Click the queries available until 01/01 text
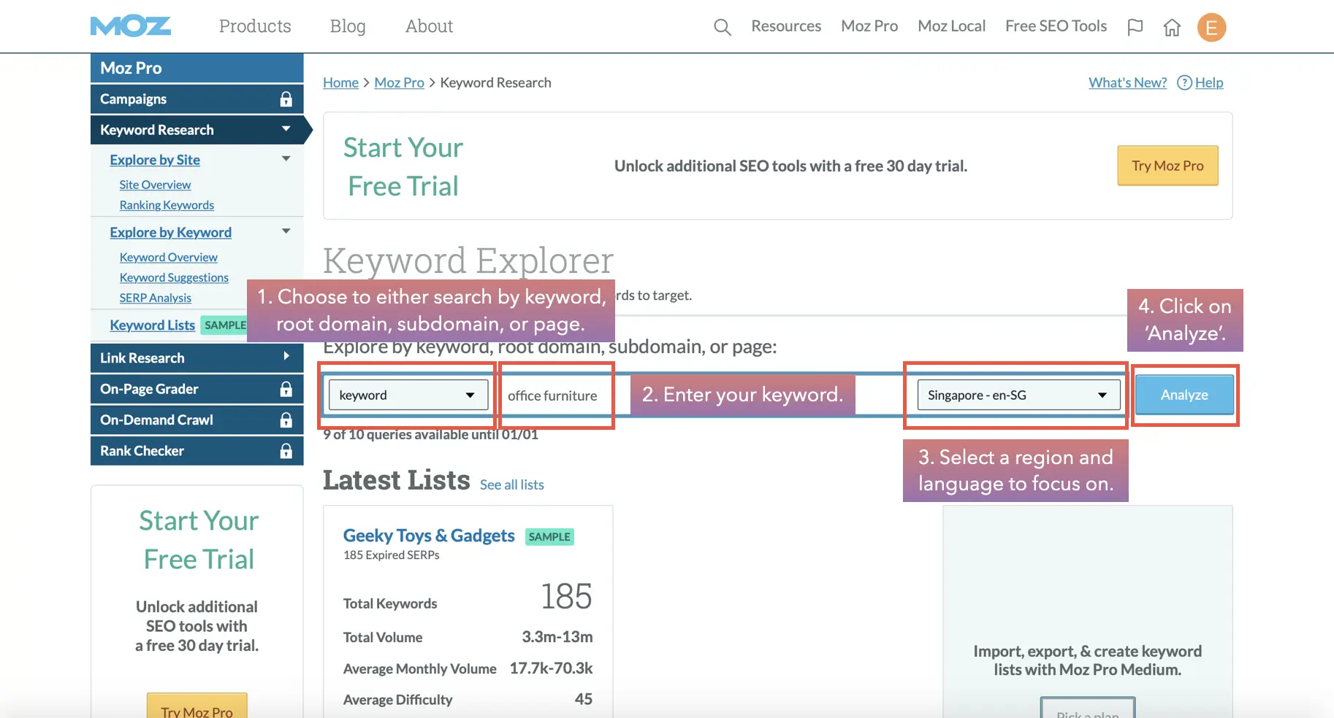This screenshot has width=1334, height=718. click(x=431, y=435)
